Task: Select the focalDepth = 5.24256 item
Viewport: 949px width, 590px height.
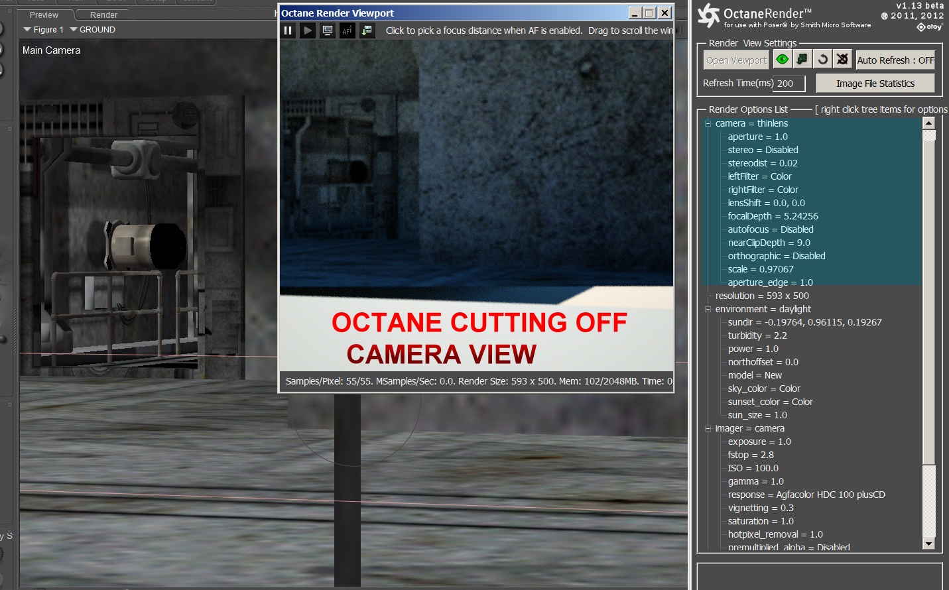Action: pos(773,216)
